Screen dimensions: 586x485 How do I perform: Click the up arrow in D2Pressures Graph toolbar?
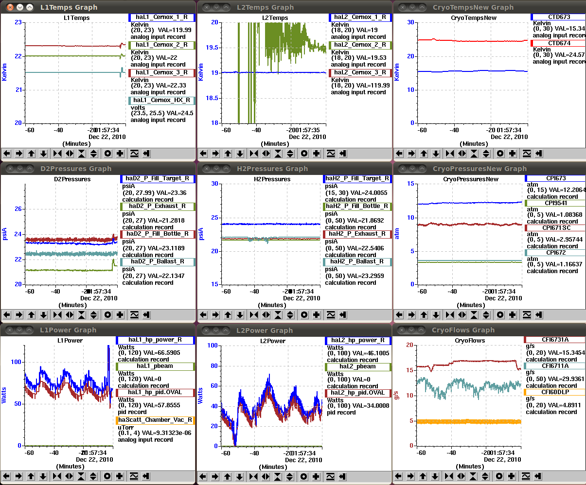tap(32, 314)
